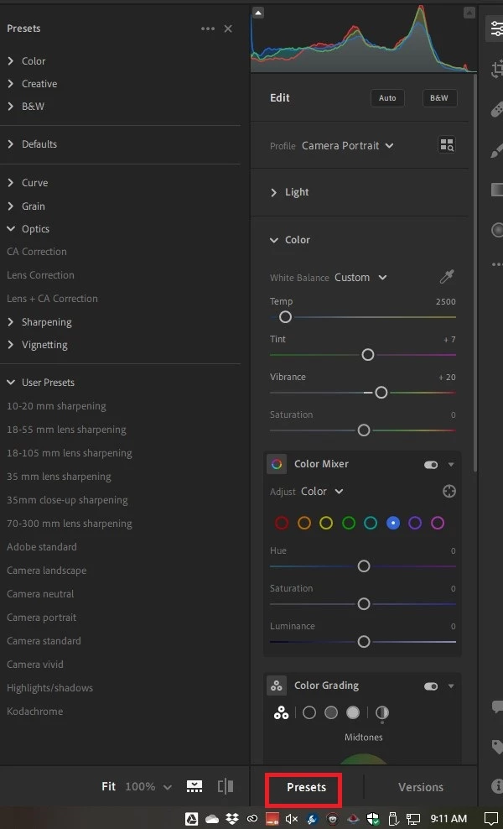
Task: Click the muted volume tray icon
Action: [291, 818]
